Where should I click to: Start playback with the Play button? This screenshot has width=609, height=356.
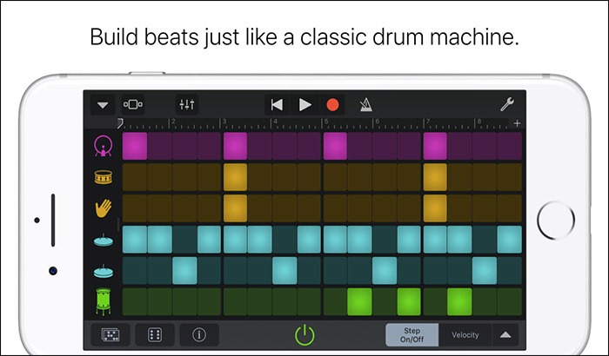(x=304, y=105)
